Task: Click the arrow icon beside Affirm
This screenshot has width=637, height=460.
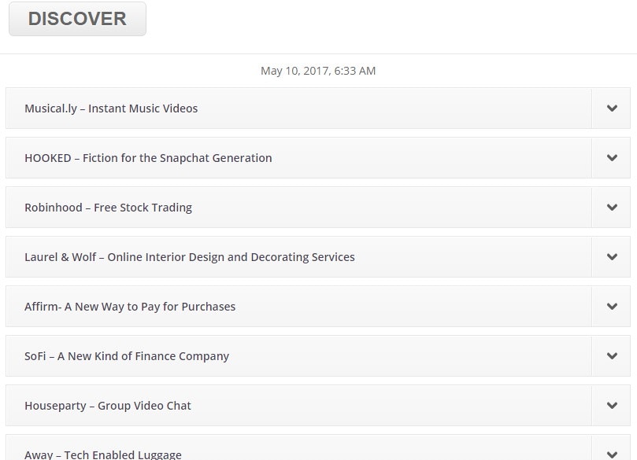Action: click(x=612, y=307)
